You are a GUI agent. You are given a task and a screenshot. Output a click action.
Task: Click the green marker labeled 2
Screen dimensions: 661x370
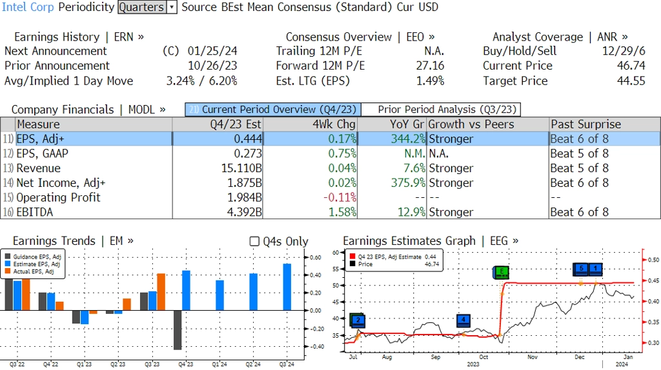click(x=358, y=320)
